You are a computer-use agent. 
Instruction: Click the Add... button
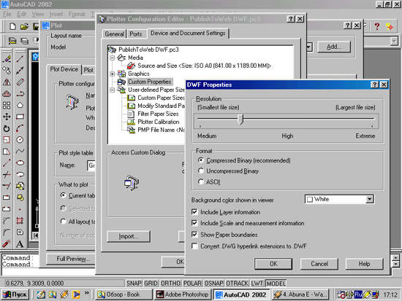[x=334, y=47]
